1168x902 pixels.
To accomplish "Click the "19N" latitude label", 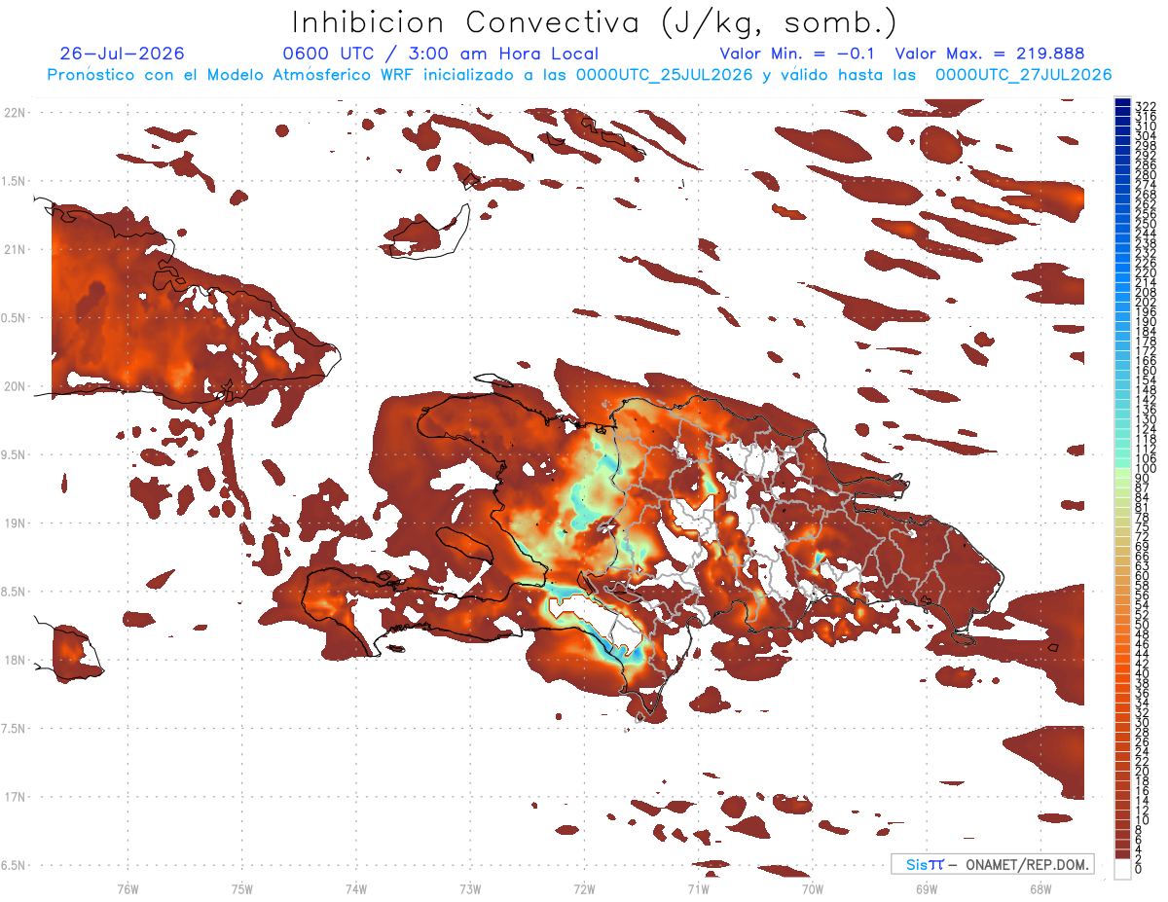I will click(15, 523).
